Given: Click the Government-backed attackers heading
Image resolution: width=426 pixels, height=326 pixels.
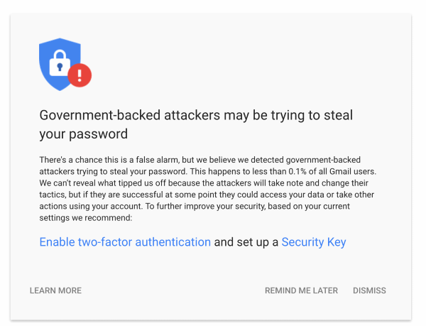Looking at the screenshot, I should pyautogui.click(x=196, y=115).
